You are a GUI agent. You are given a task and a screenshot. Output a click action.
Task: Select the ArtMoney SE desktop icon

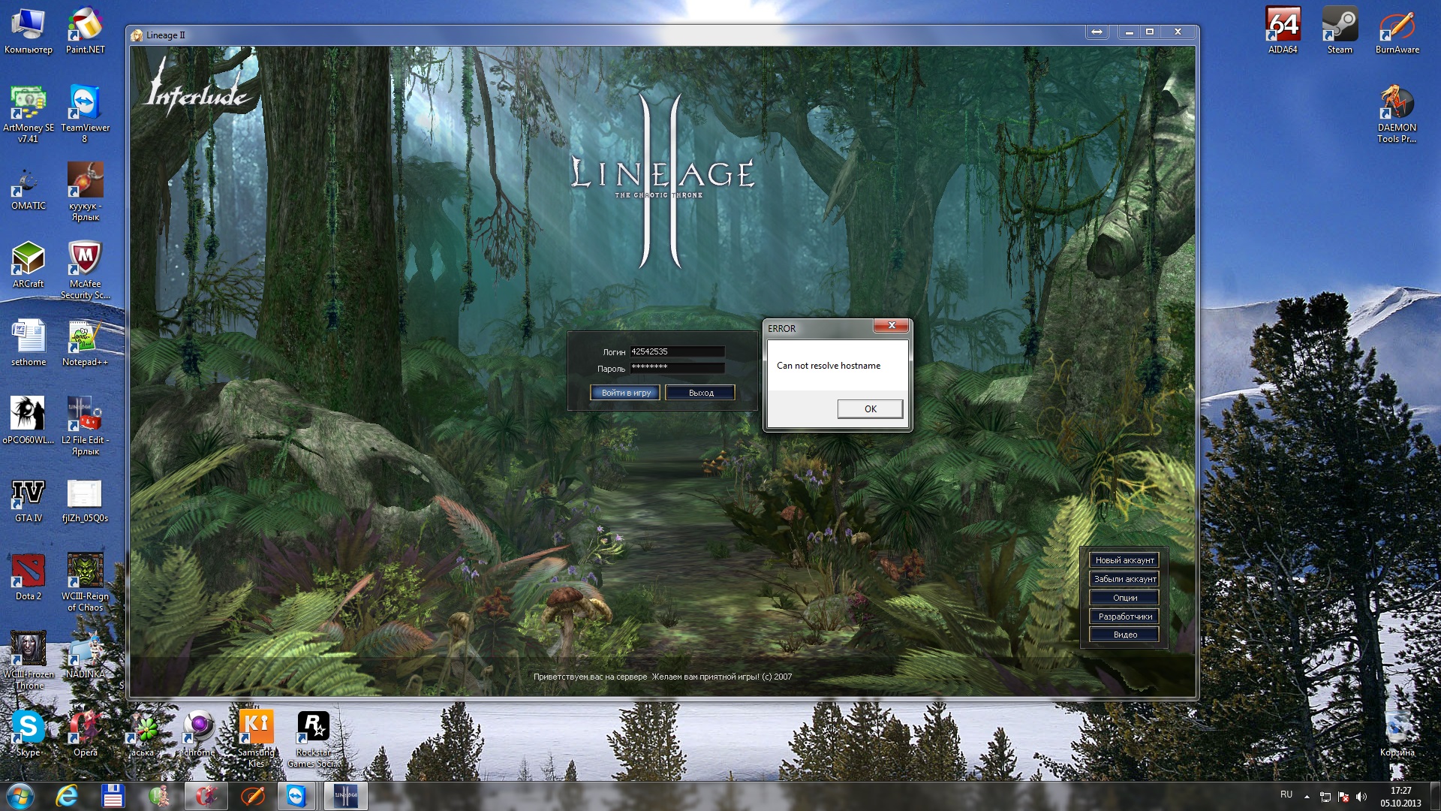tap(29, 114)
